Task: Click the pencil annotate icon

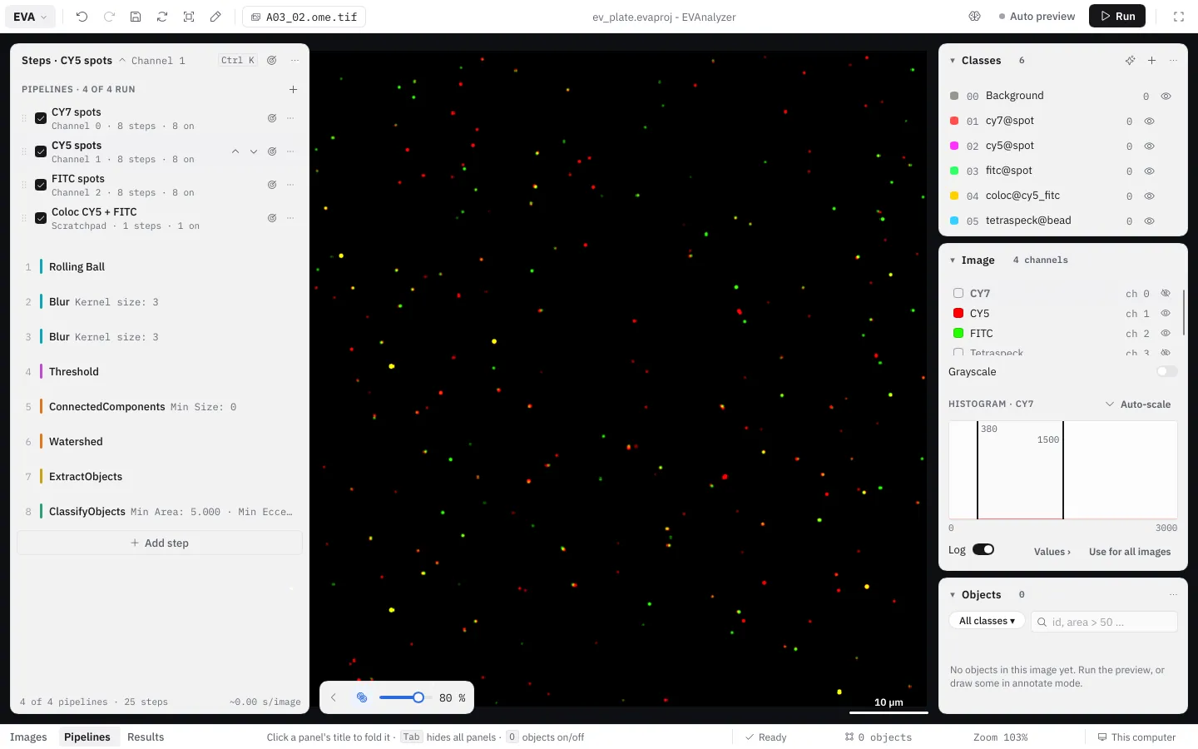Action: [x=215, y=17]
